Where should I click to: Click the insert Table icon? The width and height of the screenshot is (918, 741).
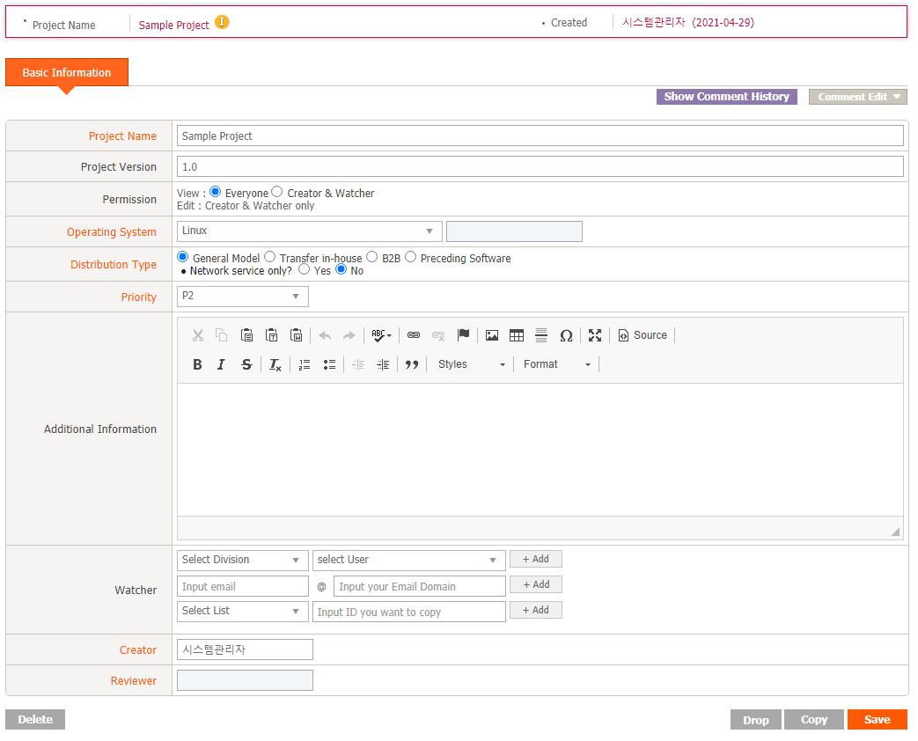tap(517, 335)
